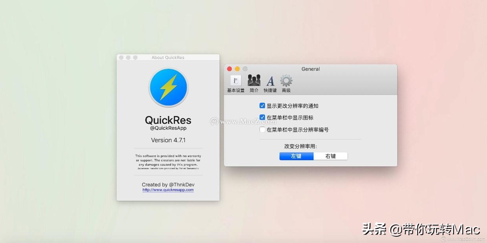This screenshot has width=487, height=243.
Task: Click the green zoom button on About QuickRes
Action: tap(134, 57)
